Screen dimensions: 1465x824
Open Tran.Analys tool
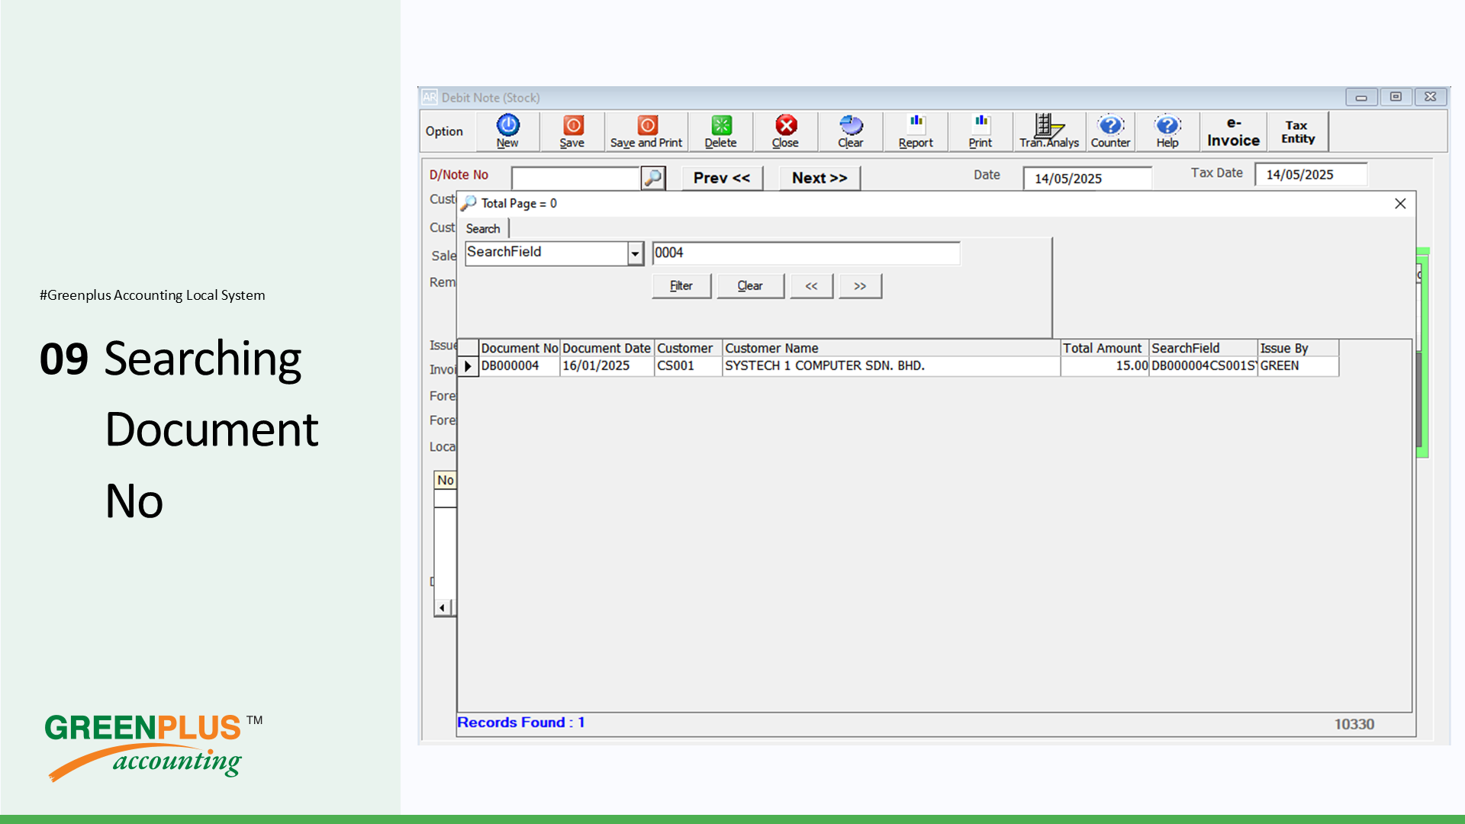[1049, 131]
